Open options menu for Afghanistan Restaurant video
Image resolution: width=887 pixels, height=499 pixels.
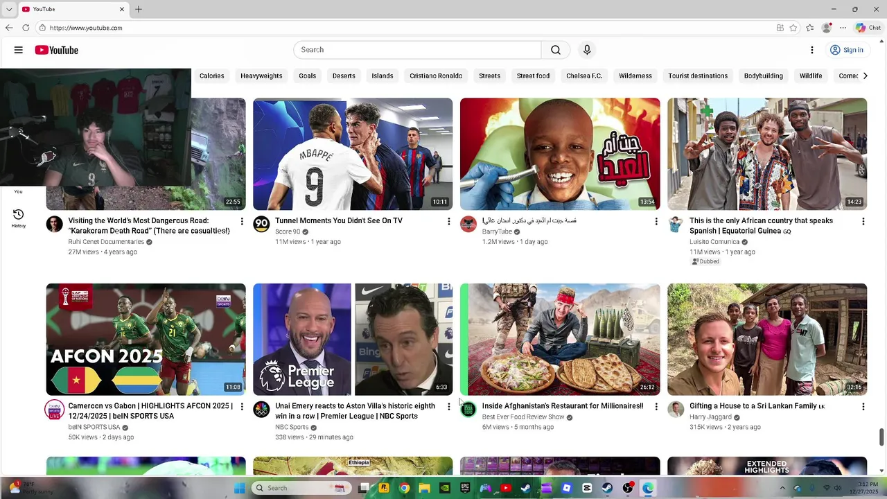coord(656,407)
